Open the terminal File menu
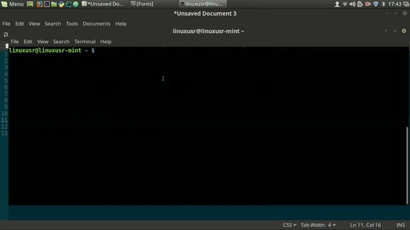The image size is (410, 230). (x=15, y=42)
